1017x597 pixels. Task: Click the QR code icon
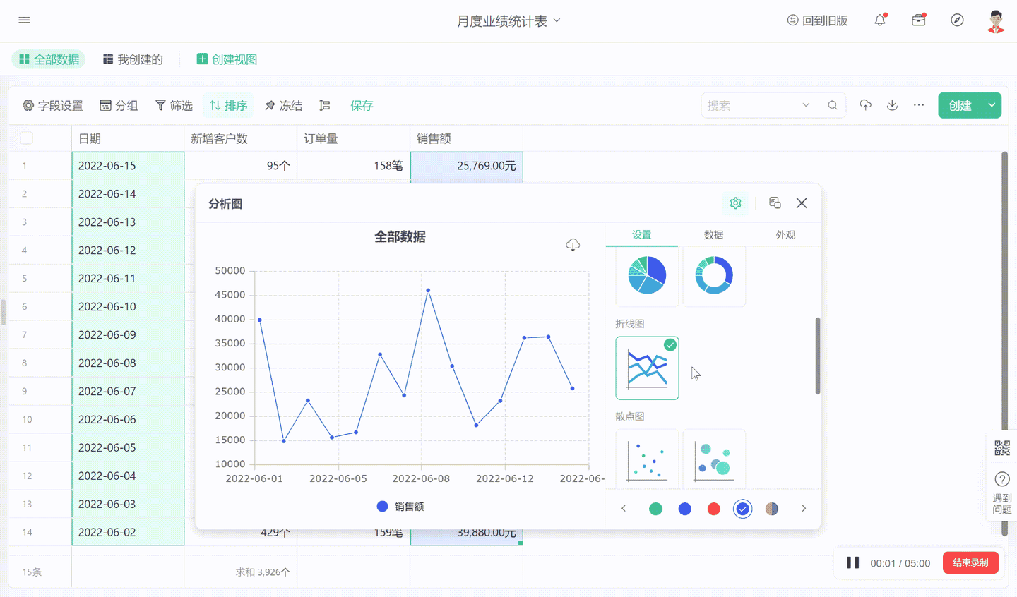point(1002,448)
